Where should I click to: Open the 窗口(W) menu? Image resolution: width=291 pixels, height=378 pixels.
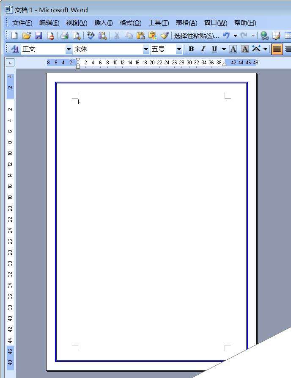(x=216, y=23)
